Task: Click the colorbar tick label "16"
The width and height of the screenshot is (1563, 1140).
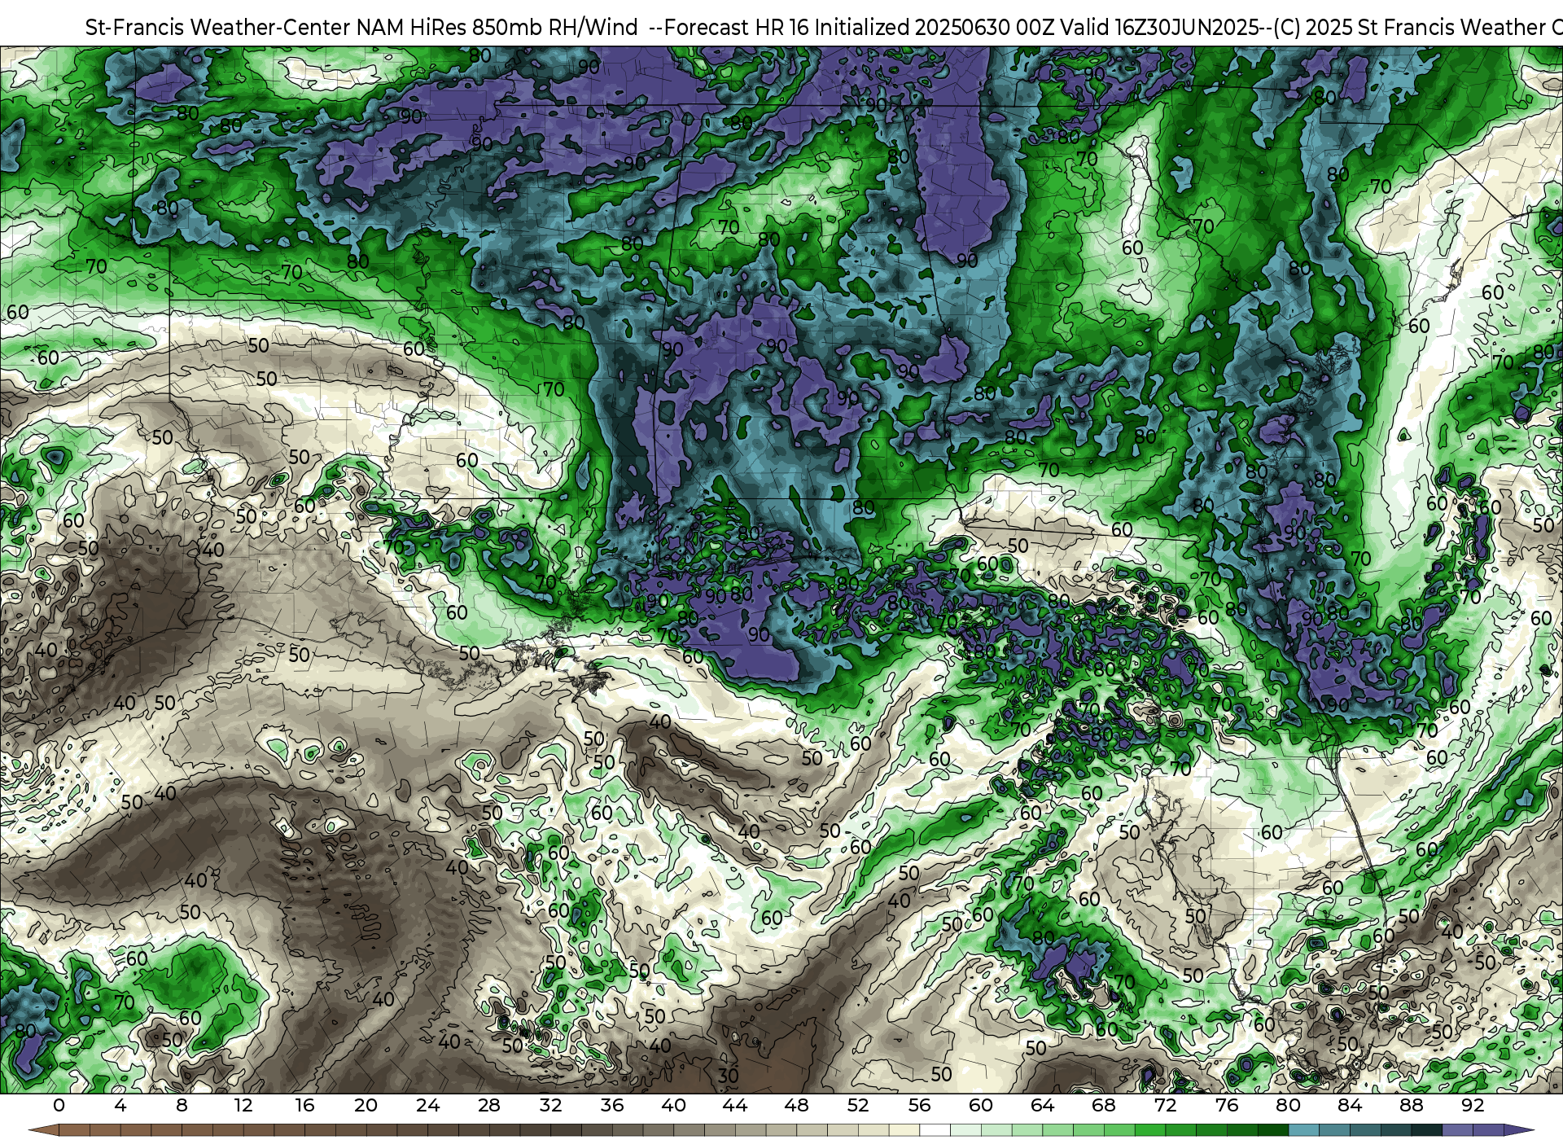Action: click(304, 1105)
